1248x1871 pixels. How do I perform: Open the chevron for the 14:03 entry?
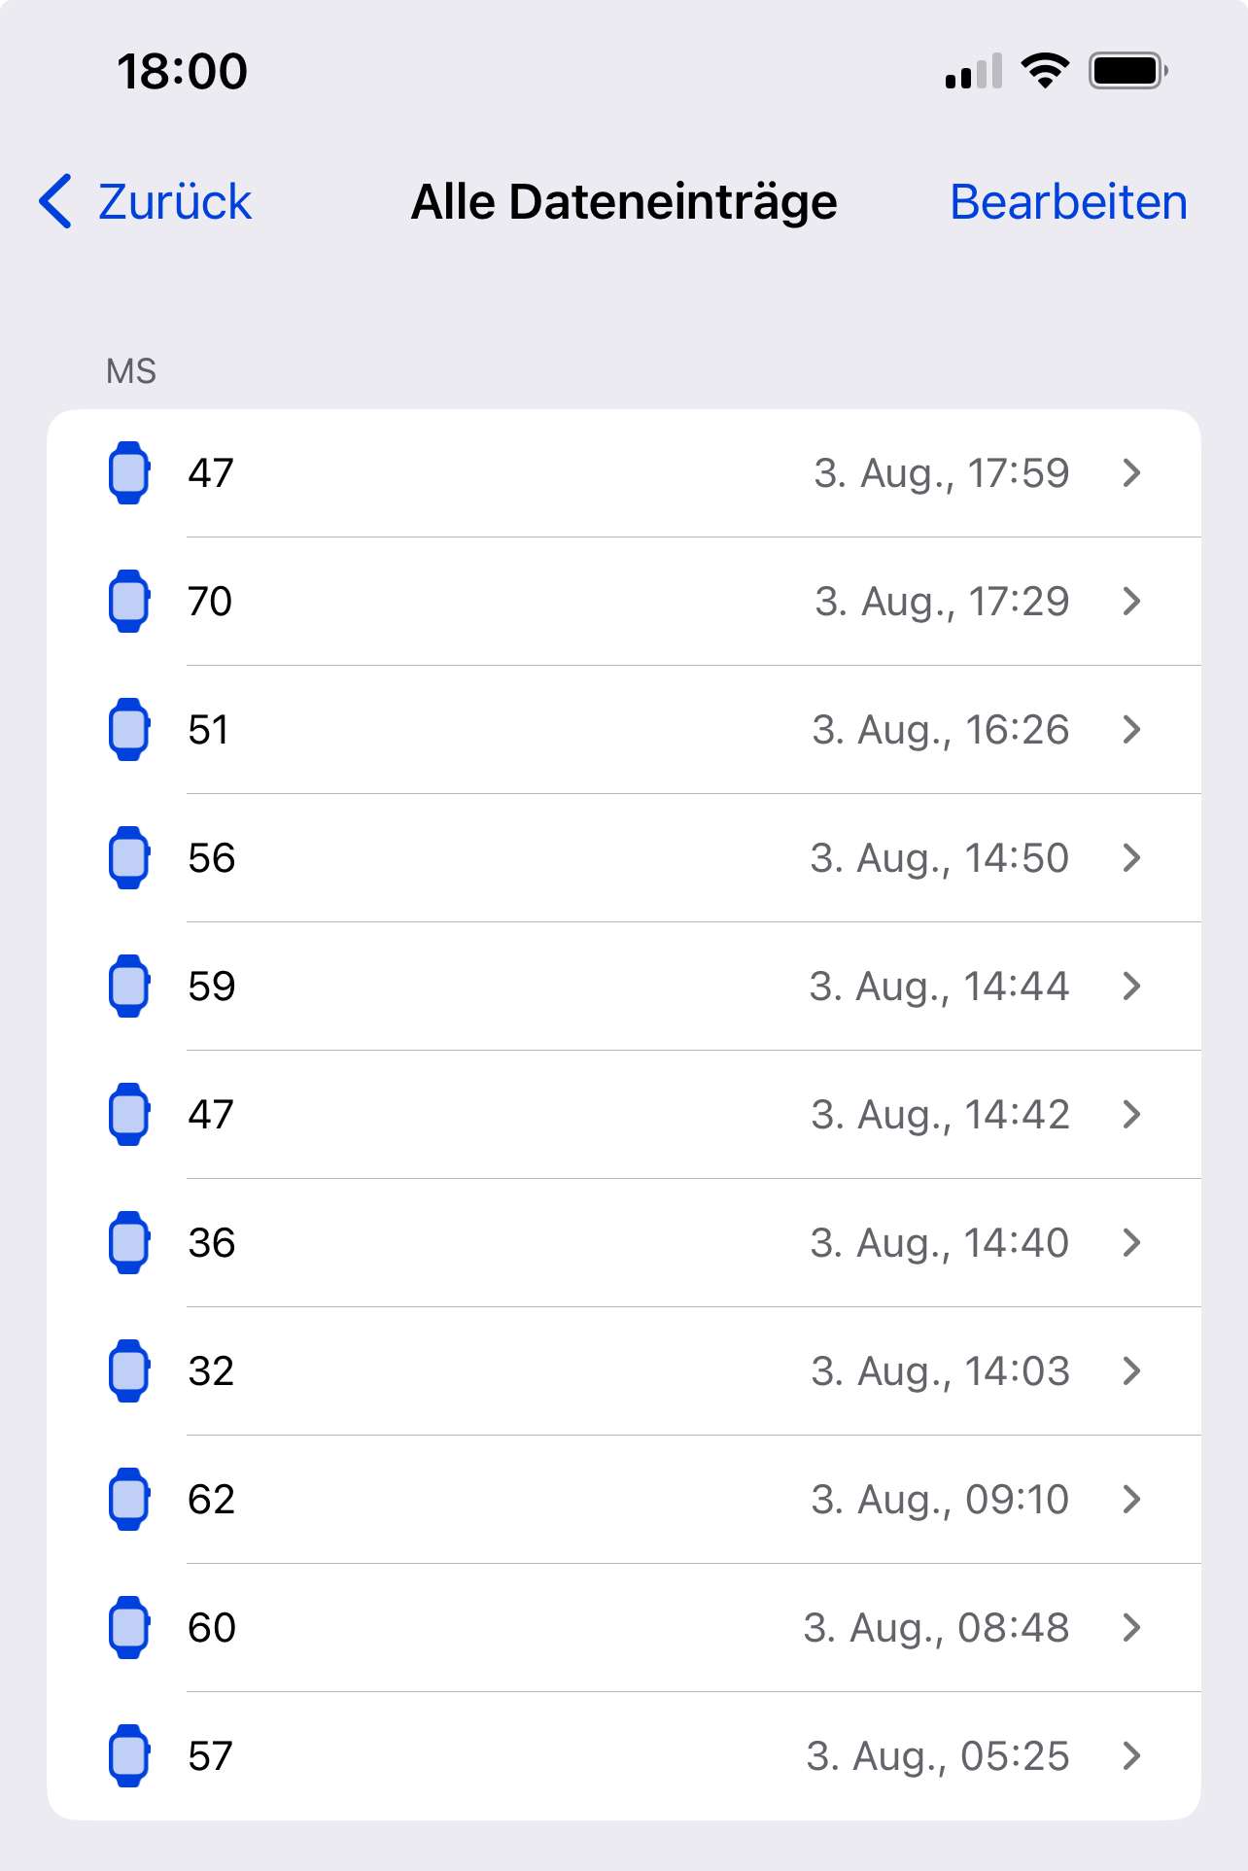[1131, 1370]
